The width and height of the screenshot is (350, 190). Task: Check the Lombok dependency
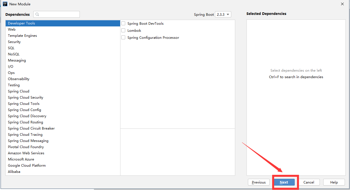click(x=123, y=31)
